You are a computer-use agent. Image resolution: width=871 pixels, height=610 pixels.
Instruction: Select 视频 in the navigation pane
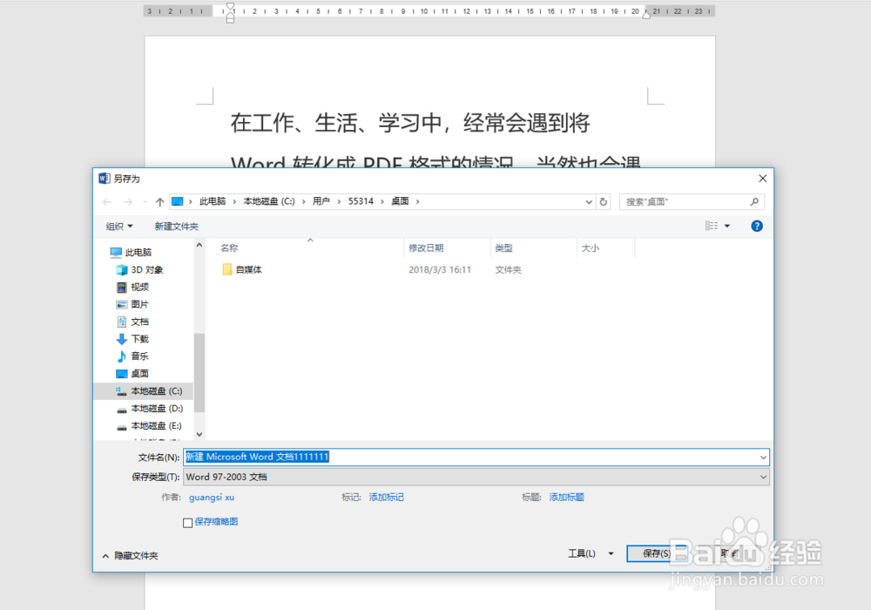tap(138, 287)
